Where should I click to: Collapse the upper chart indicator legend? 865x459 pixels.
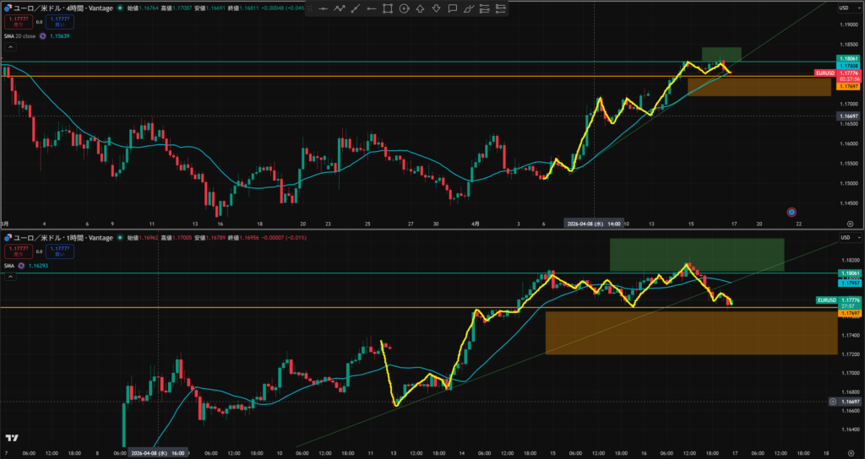pos(10,47)
